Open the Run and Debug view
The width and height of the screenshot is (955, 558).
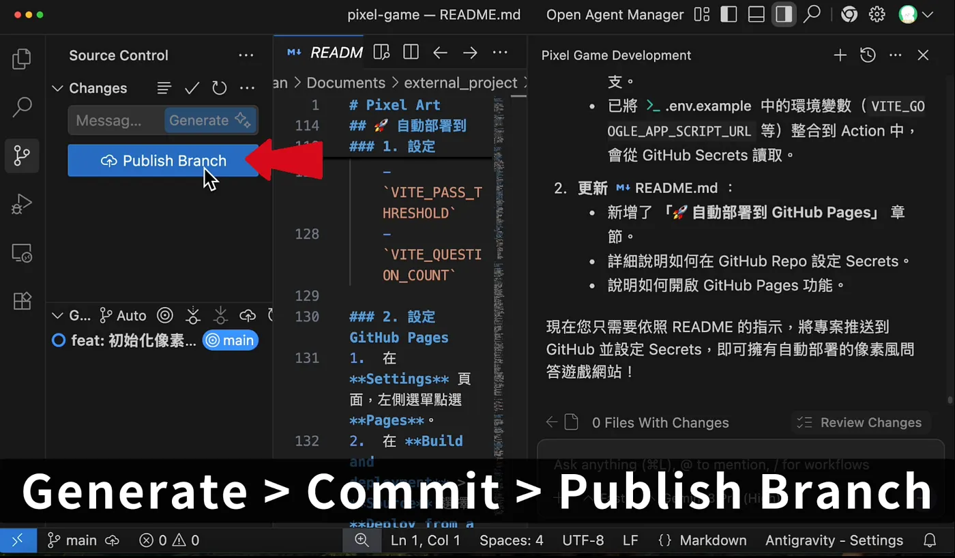pos(22,204)
